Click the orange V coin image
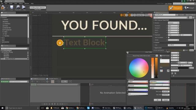The width and height of the screenshot is (196, 110). tap(60, 43)
